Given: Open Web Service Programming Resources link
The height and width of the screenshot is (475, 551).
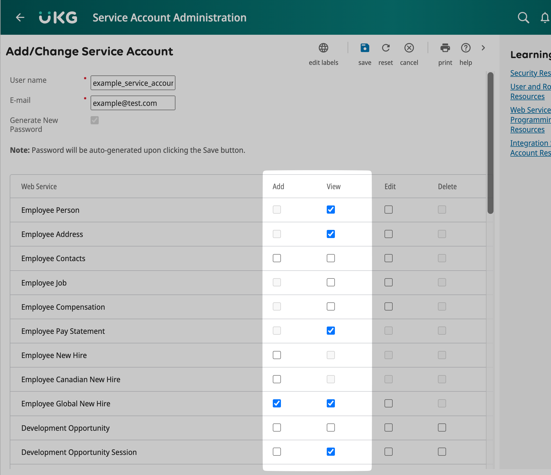Looking at the screenshot, I should (530, 120).
